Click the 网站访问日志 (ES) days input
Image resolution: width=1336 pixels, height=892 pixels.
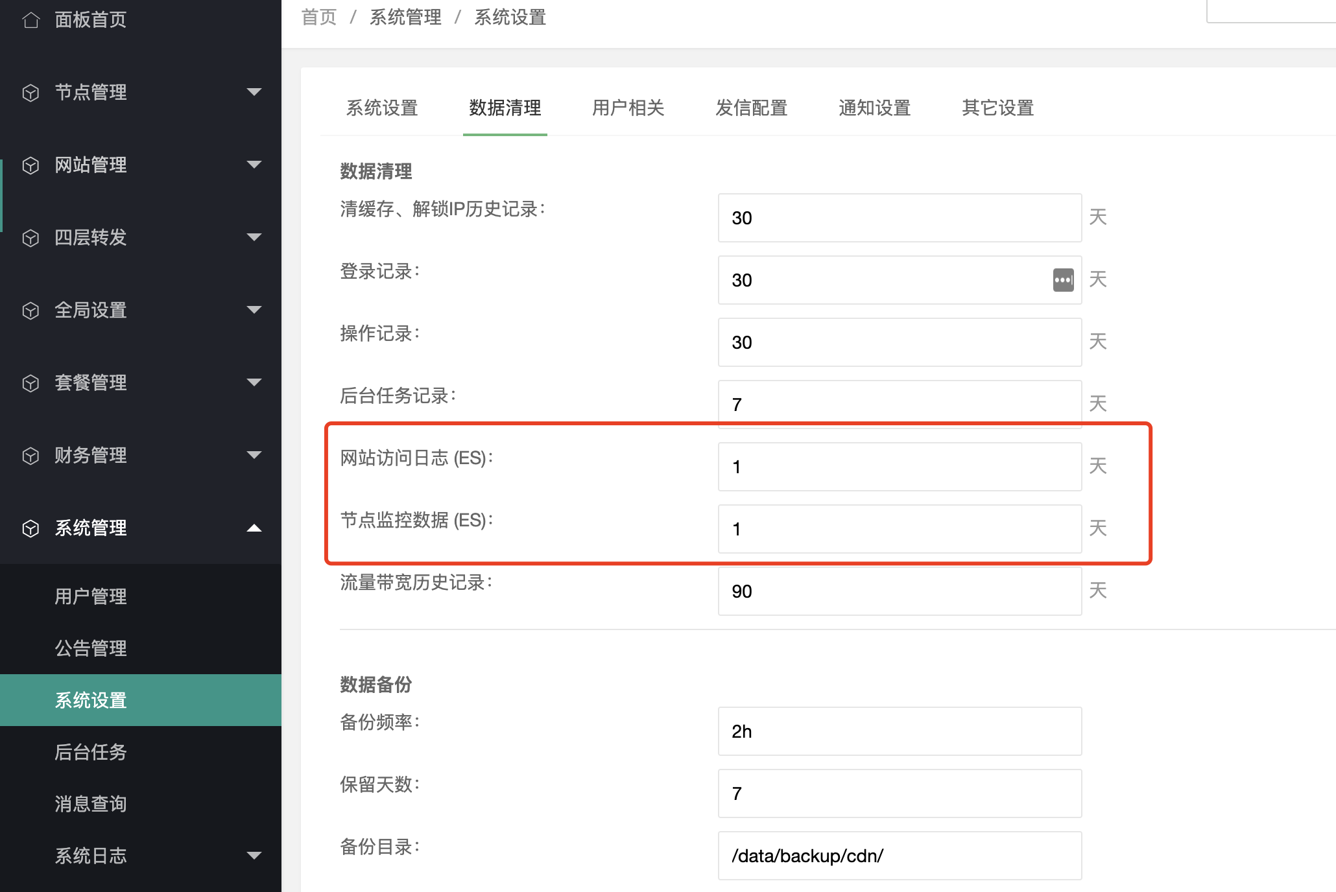point(899,467)
